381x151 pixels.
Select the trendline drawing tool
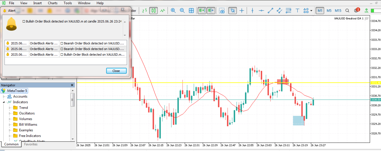[270, 11]
